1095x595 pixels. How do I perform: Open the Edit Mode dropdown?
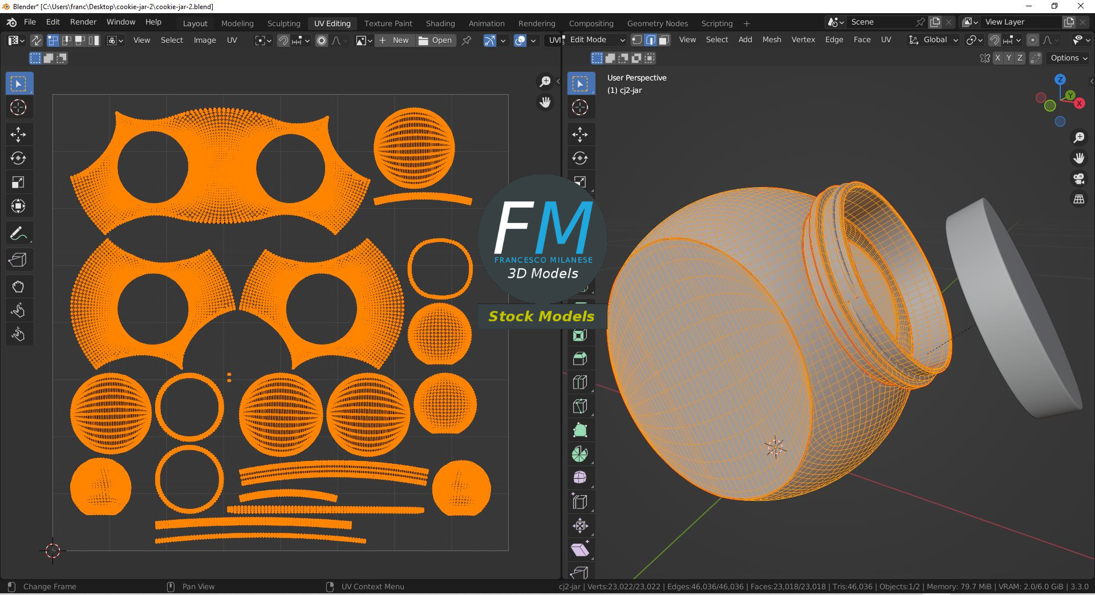pos(597,40)
